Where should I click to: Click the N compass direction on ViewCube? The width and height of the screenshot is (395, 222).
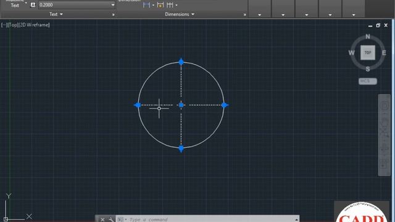368,36
